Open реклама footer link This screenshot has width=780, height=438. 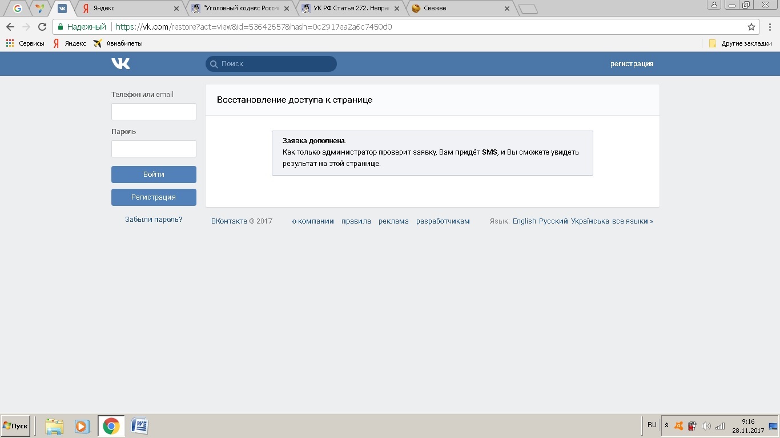pyautogui.click(x=393, y=221)
